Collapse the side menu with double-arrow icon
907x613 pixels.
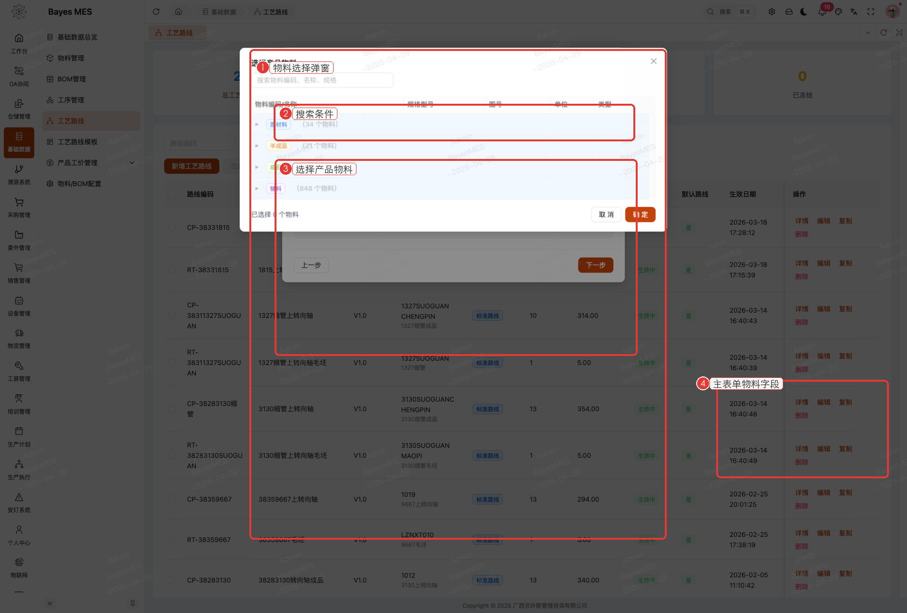tap(50, 603)
